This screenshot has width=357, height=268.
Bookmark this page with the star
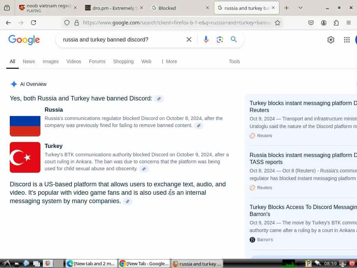click(277, 23)
